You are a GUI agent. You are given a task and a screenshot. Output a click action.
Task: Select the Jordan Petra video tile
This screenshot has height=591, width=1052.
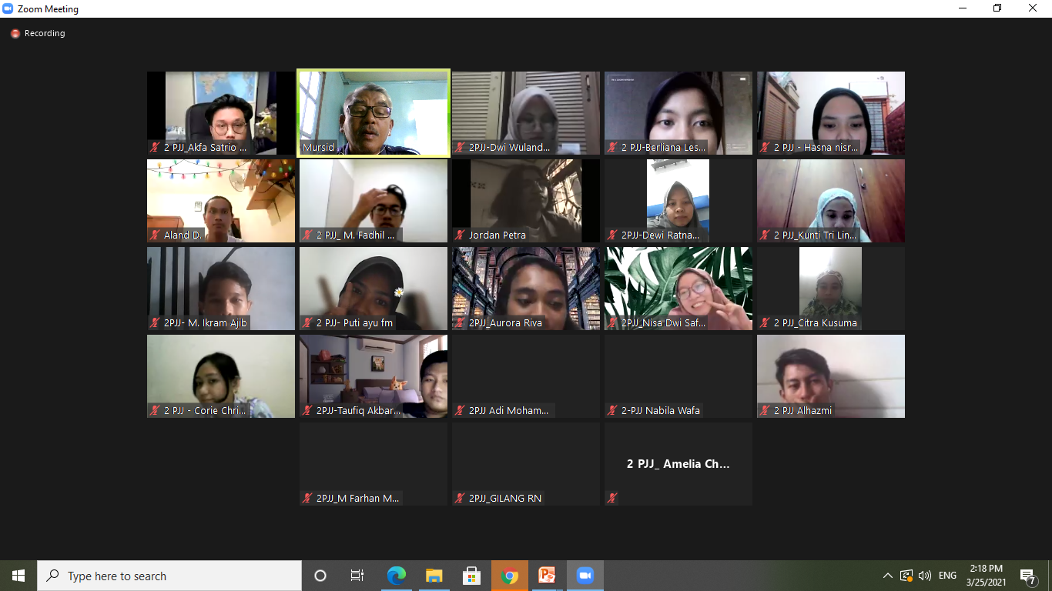(x=526, y=201)
